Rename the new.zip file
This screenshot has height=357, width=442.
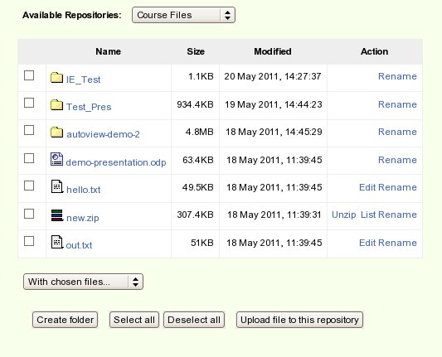397,215
